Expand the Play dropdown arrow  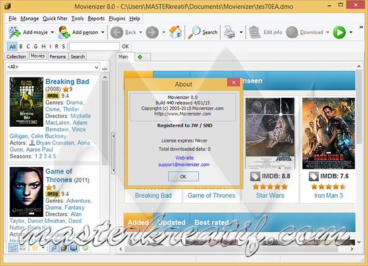(x=351, y=33)
